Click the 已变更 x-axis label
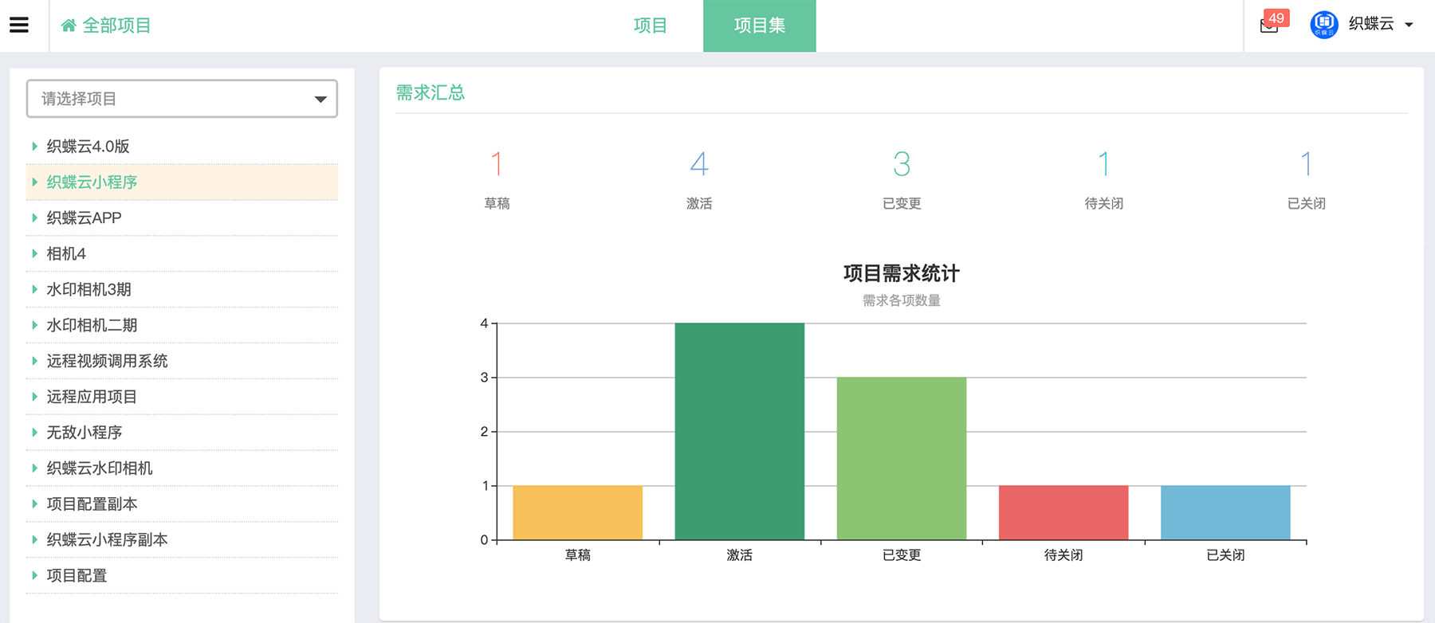The width and height of the screenshot is (1435, 623). (902, 555)
